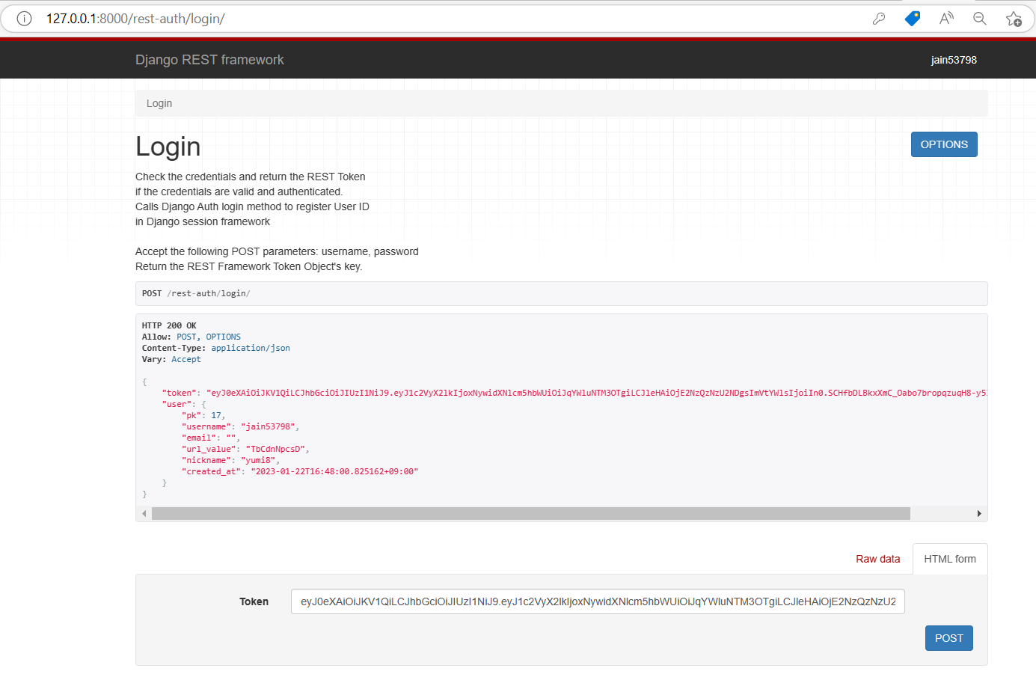The height and width of the screenshot is (686, 1036).
Task: Click the "user" key in the JSON response
Action: (177, 404)
